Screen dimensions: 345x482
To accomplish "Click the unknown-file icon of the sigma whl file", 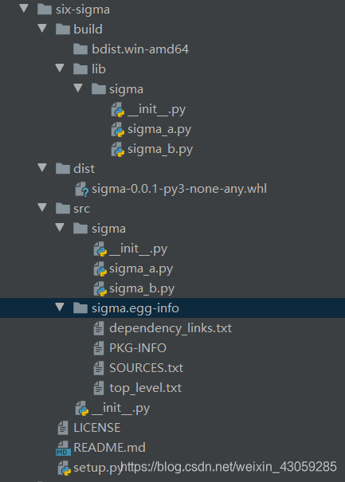I will tap(82, 189).
